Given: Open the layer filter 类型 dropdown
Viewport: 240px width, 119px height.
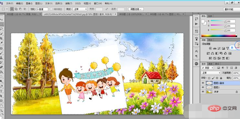Looking at the screenshot, I should tap(207, 68).
